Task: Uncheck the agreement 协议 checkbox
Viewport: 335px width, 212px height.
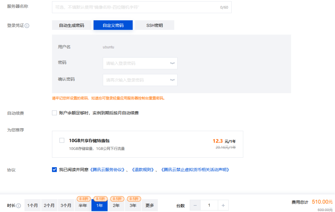Action: (54, 170)
